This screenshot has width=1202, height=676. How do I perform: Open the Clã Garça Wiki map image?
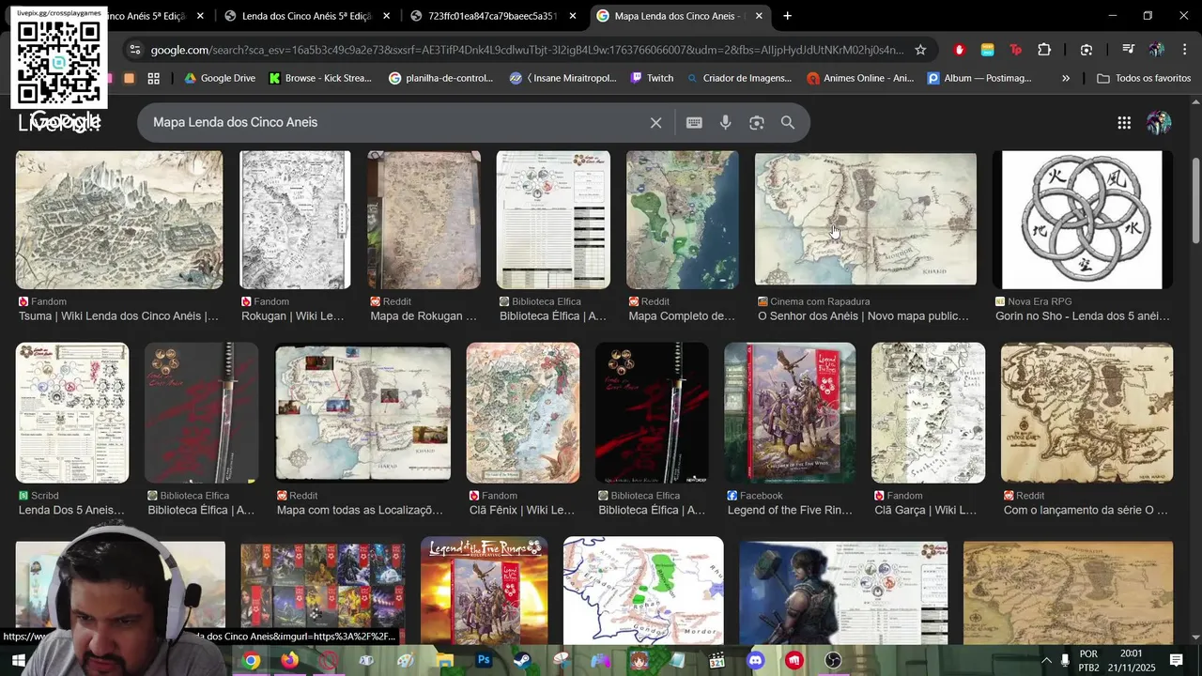point(928,413)
